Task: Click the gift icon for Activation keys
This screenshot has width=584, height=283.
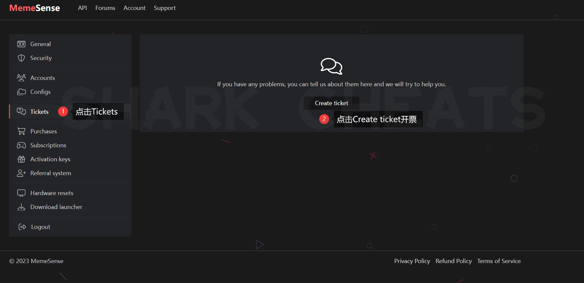Action: click(21, 159)
